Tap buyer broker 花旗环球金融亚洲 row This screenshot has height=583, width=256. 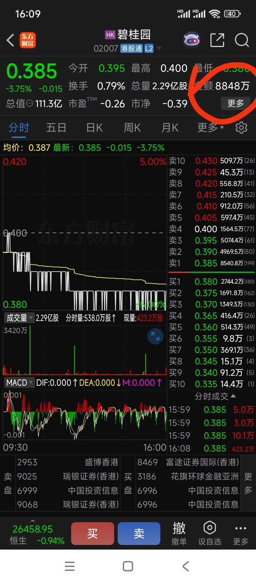[x=188, y=476]
